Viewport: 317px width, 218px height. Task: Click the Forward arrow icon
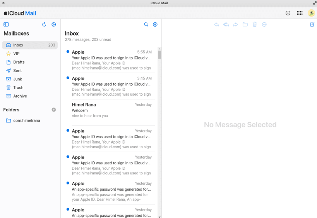(236, 24)
